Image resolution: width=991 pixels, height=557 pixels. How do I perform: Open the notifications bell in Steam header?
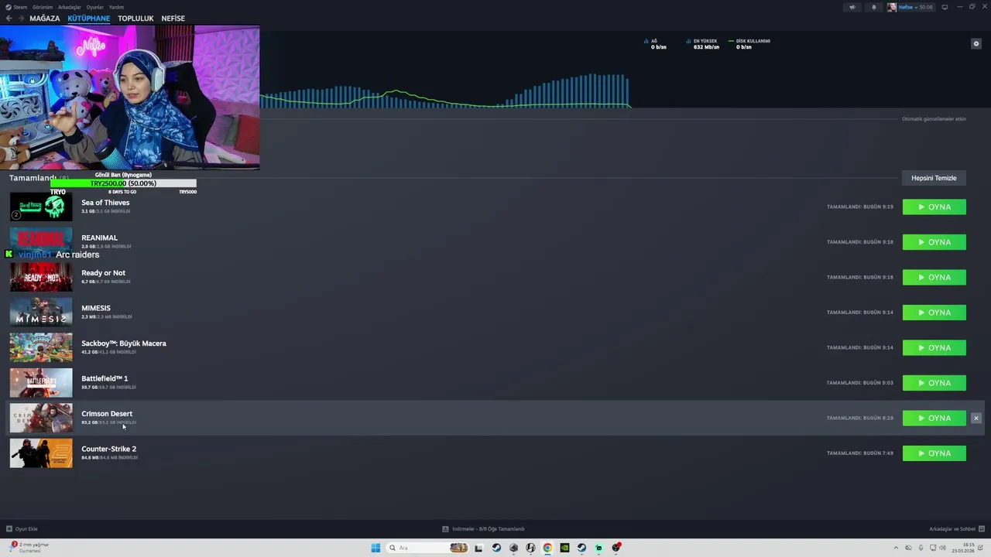click(874, 7)
